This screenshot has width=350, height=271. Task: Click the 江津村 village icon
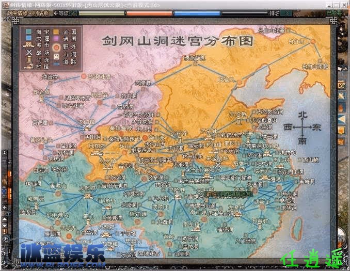tap(108, 208)
